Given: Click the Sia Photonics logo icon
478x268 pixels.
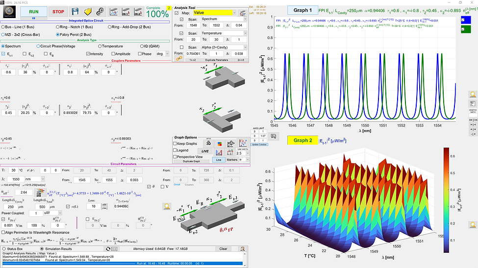Looking at the screenshot, I should 9,12.
